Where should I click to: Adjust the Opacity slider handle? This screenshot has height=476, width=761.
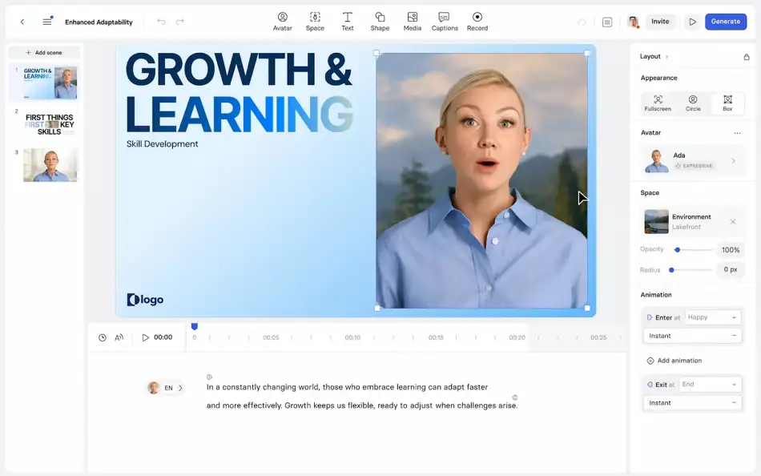click(678, 250)
